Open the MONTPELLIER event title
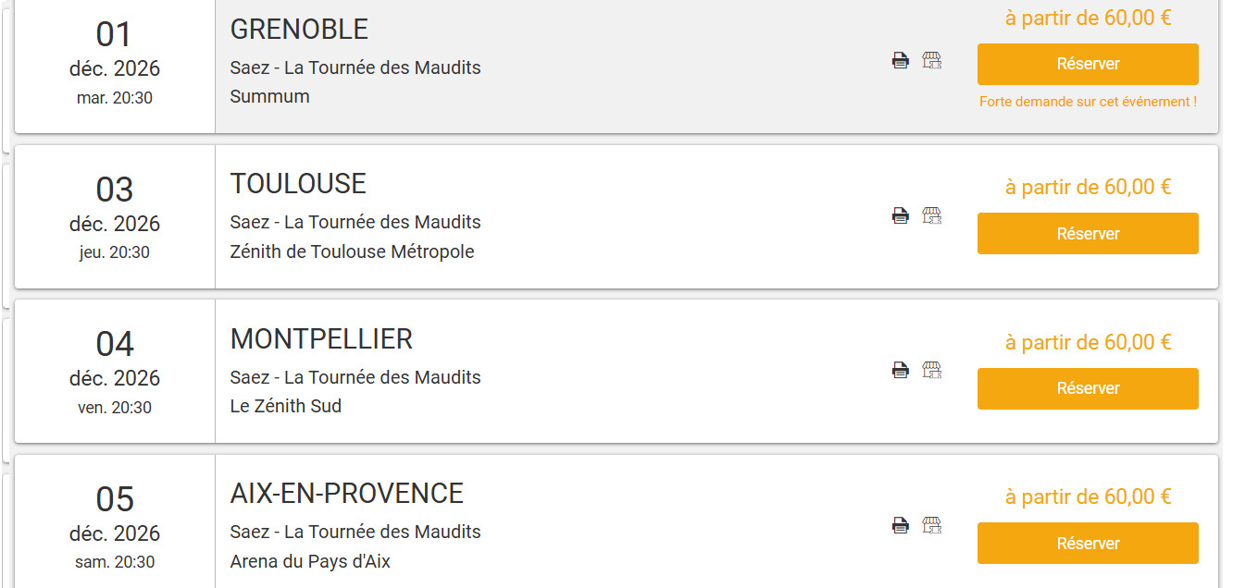1233x588 pixels. tap(321, 339)
